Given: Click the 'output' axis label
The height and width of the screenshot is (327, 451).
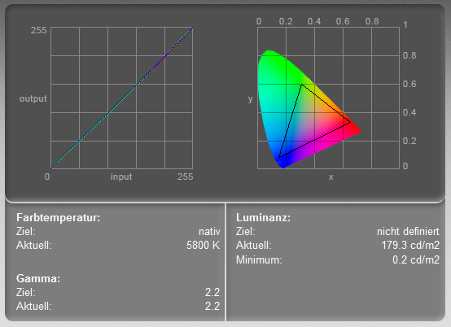Looking at the screenshot, I should [x=33, y=98].
